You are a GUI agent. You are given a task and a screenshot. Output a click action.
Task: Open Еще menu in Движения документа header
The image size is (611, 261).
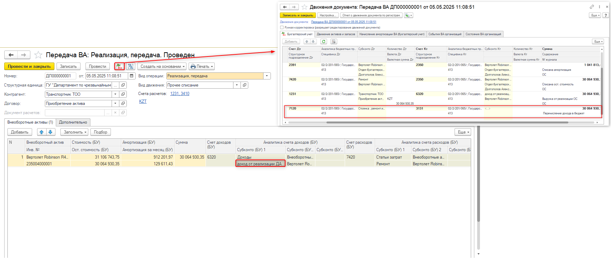pos(595,15)
